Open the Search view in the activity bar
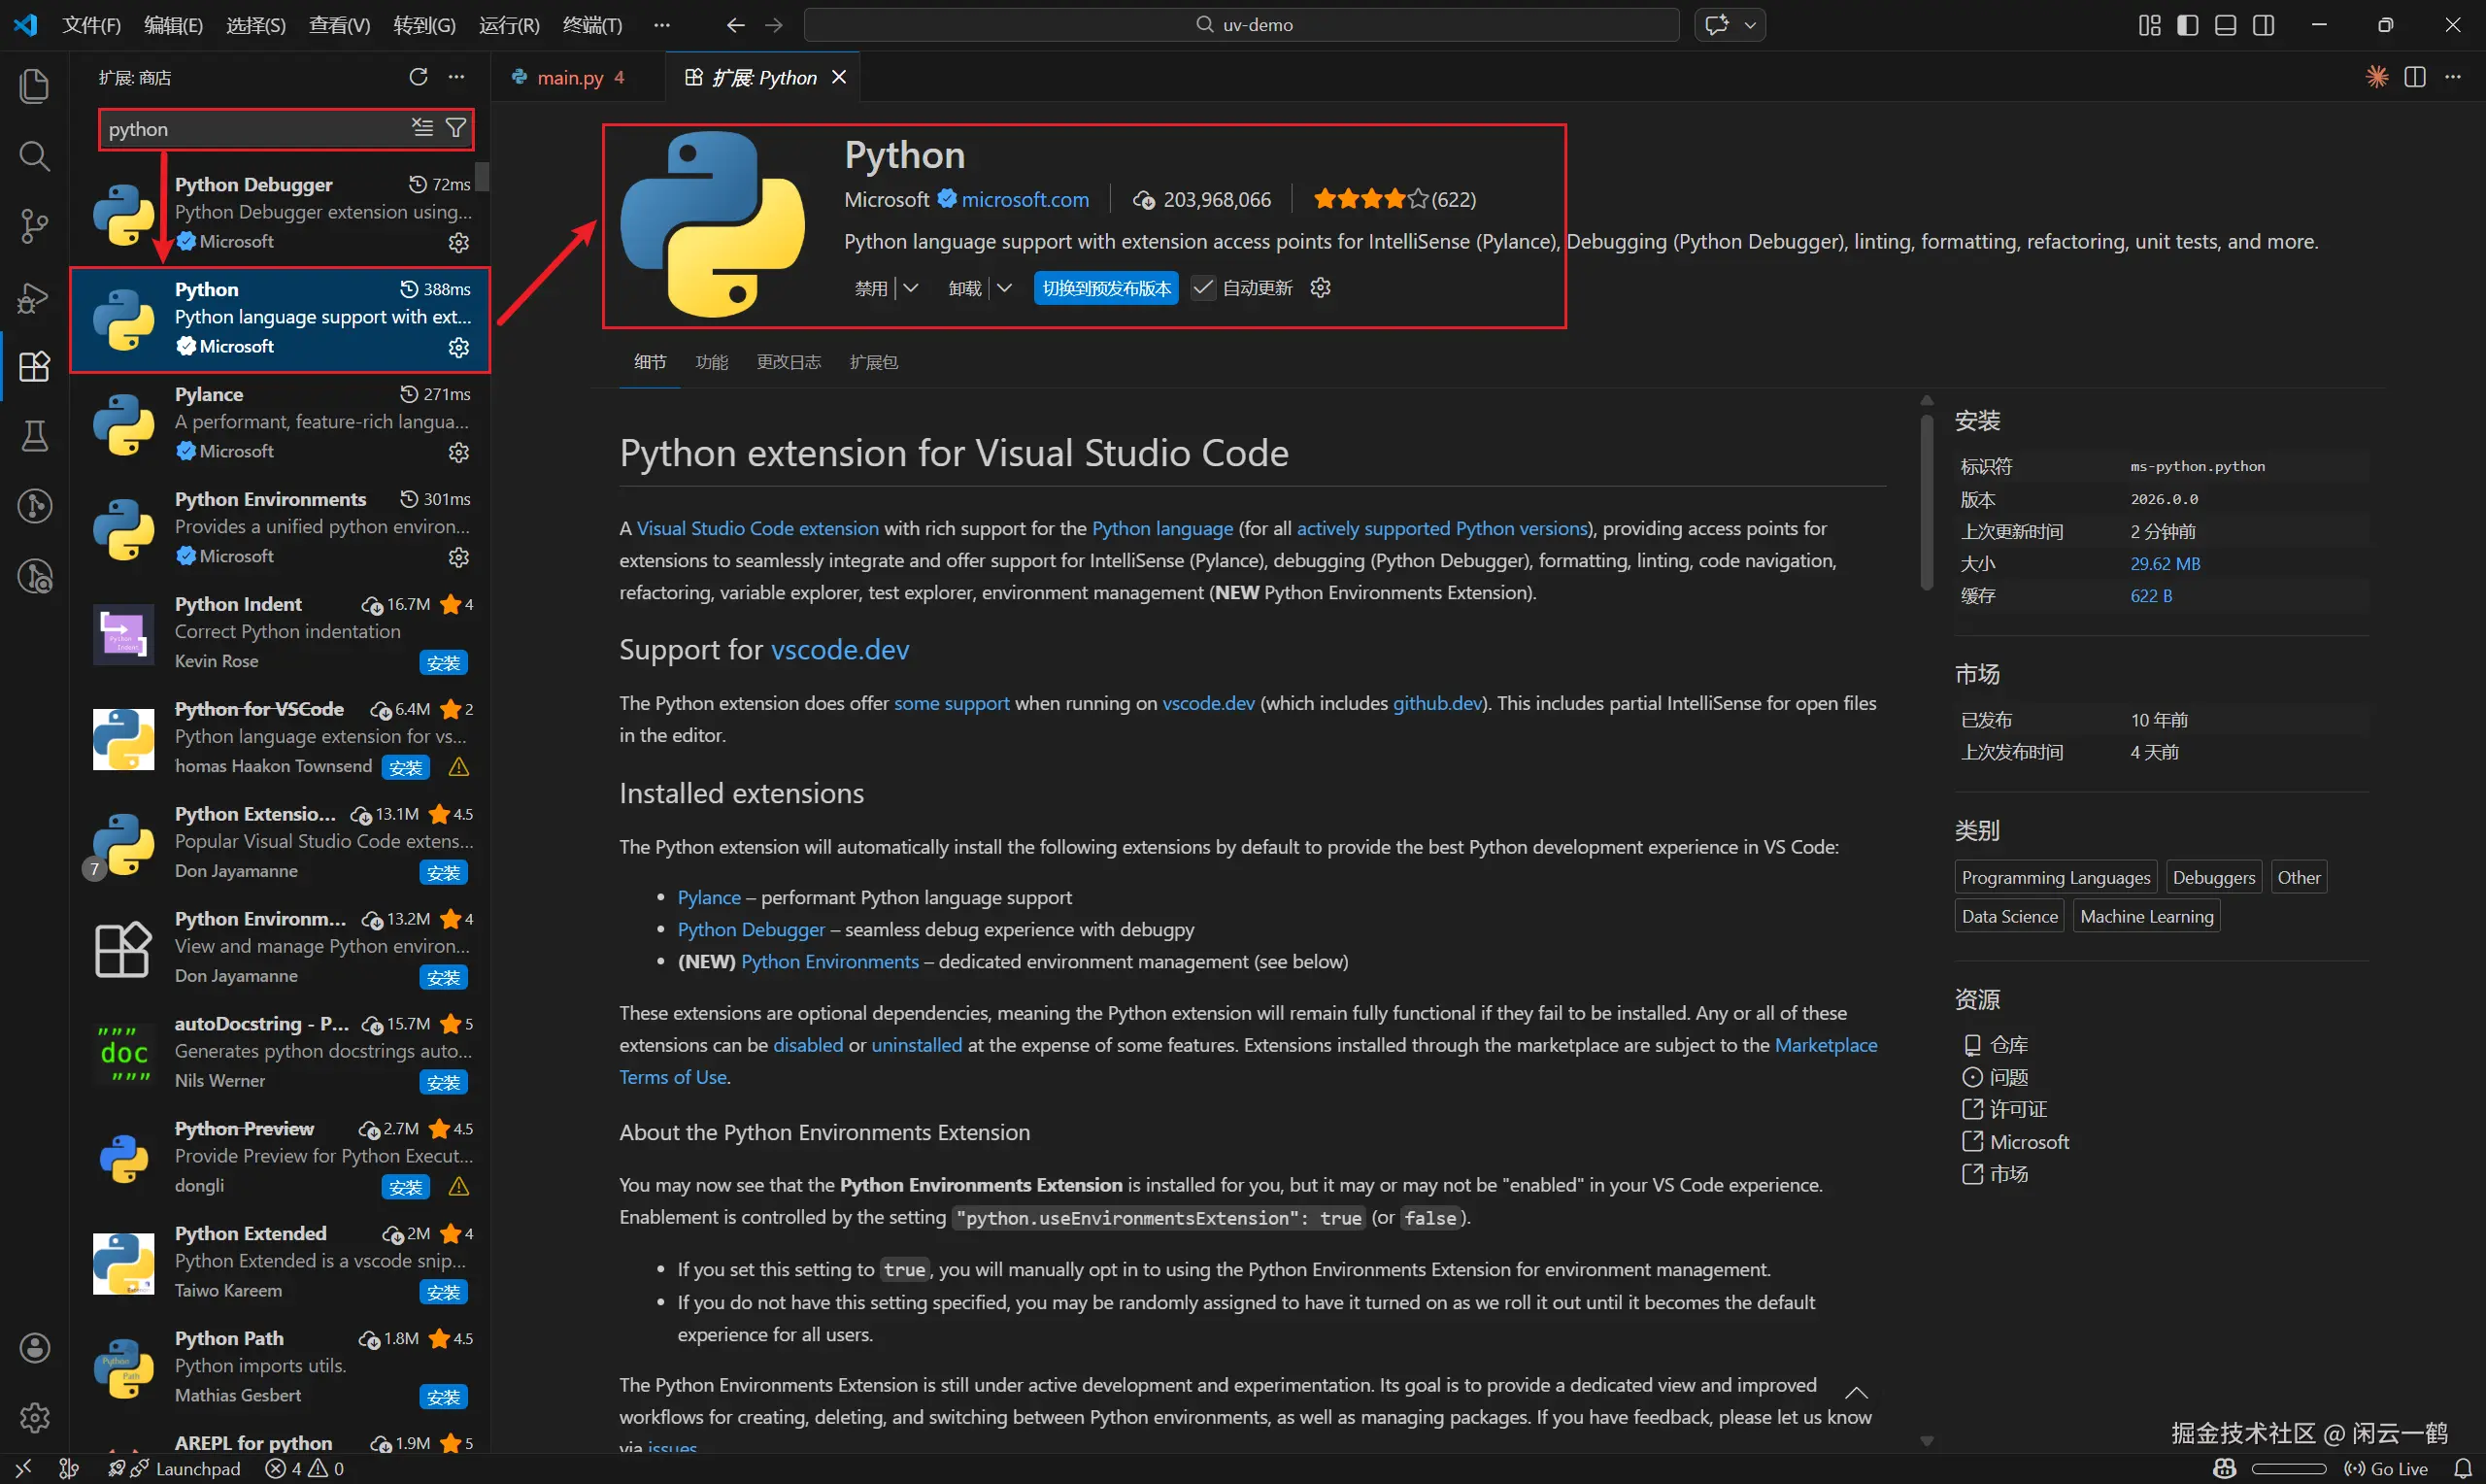The height and width of the screenshot is (1484, 2486). pyautogui.click(x=34, y=156)
